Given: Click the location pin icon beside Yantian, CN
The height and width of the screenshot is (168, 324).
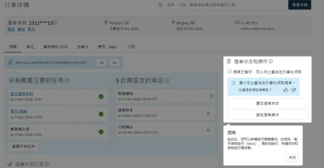Looking at the screenshot, I should coord(106,23).
